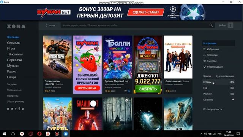This screenshot has width=243, height=137.
Task: Open the Opera GX taskbar icon
Action: [31, 134]
